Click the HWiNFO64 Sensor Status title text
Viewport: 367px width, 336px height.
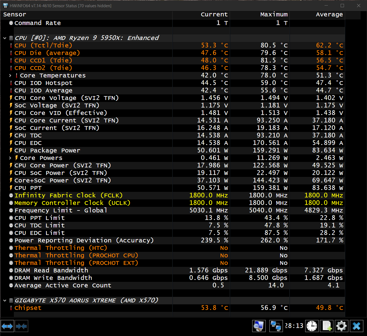tap(60, 6)
